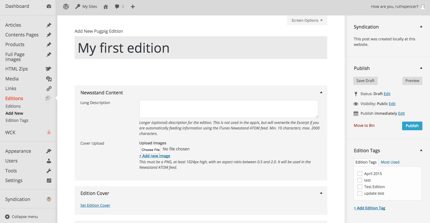
Task: Collapse the Edition Tags panel
Action: (x=421, y=150)
